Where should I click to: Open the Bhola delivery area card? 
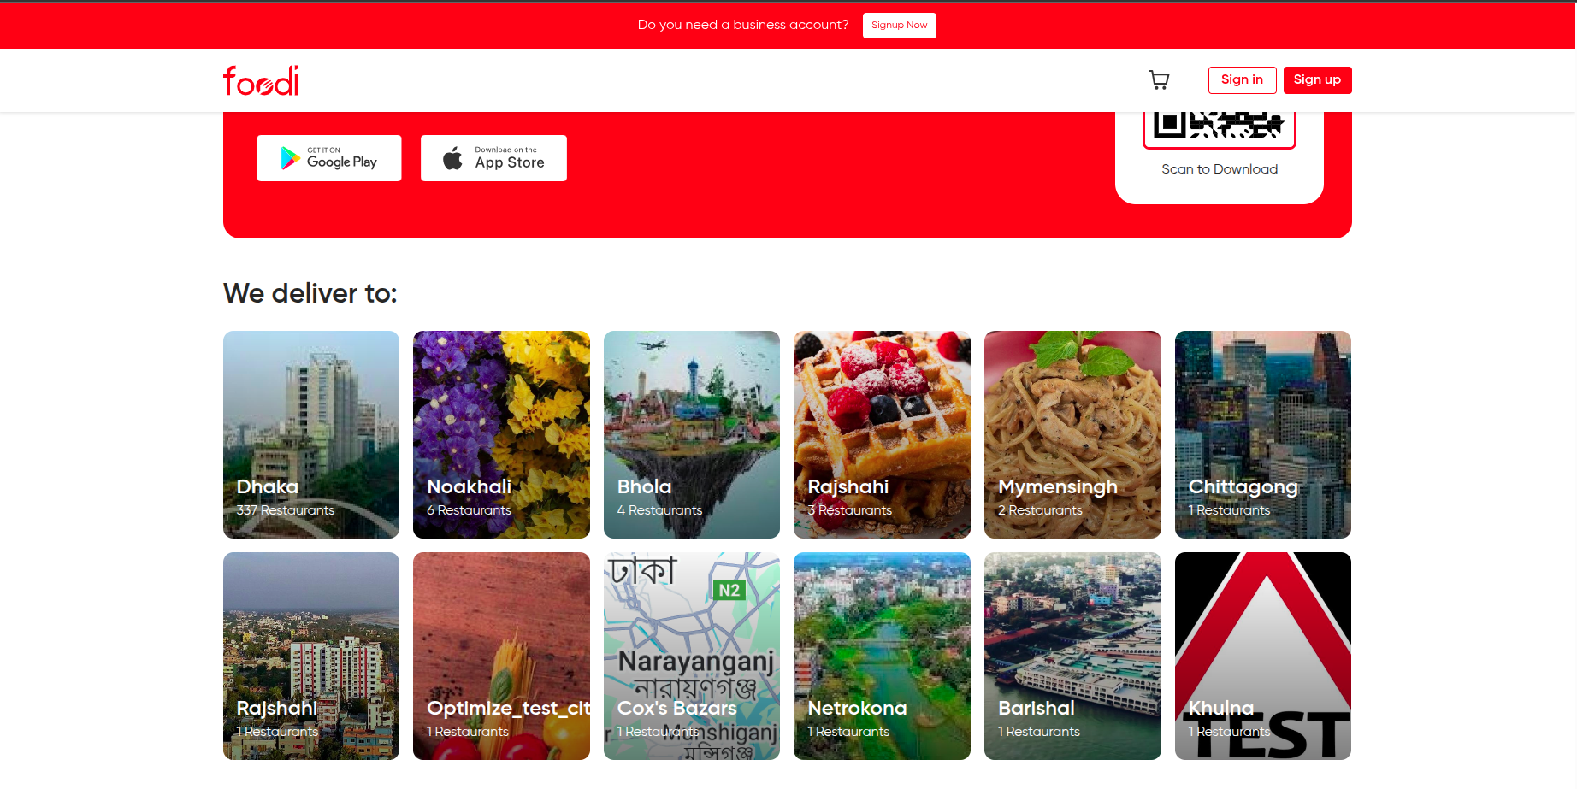click(692, 434)
